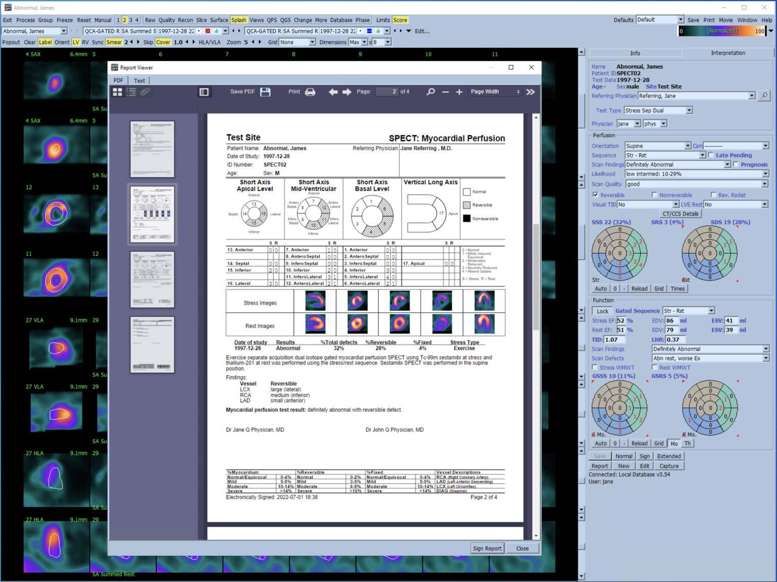The height and width of the screenshot is (582, 777).
Task: Zoom out using the minus magnifier icon
Action: 445,92
